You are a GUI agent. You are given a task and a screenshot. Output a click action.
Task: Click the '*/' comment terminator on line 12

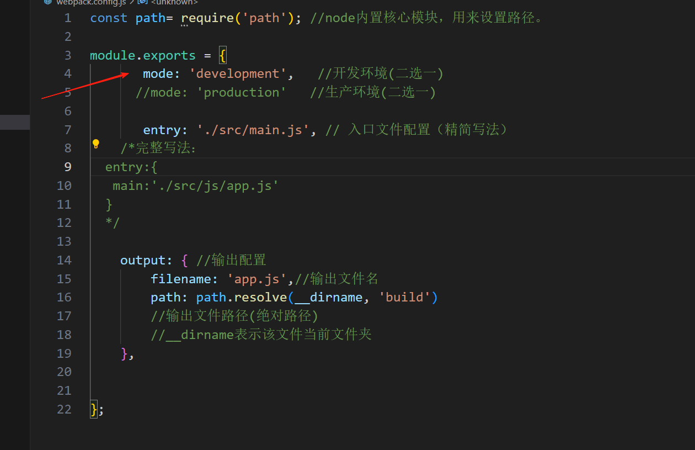click(113, 223)
